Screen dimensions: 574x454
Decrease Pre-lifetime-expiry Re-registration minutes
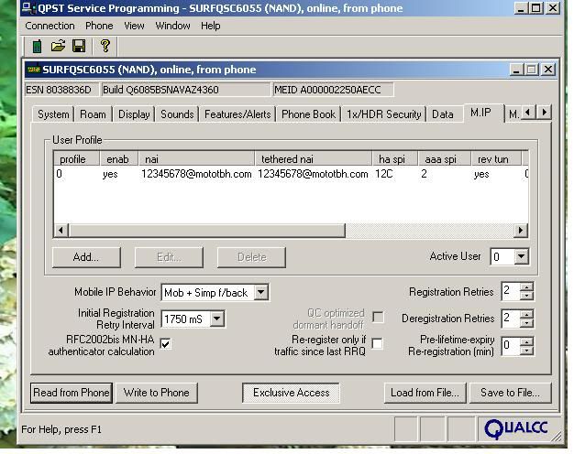tap(526, 351)
